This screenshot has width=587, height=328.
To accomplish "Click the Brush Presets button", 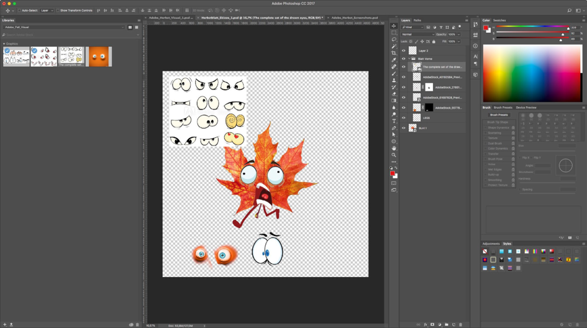I will point(499,115).
